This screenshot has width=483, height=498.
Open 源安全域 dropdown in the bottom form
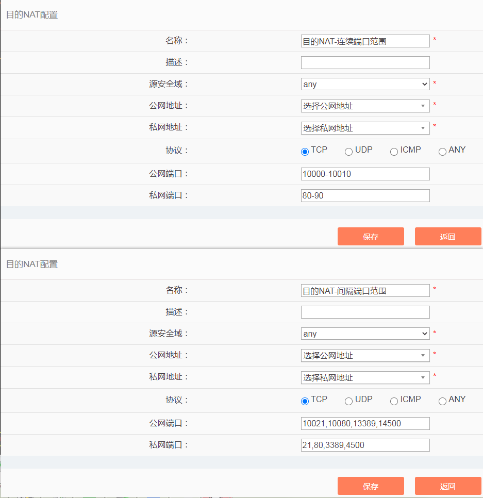click(x=365, y=334)
